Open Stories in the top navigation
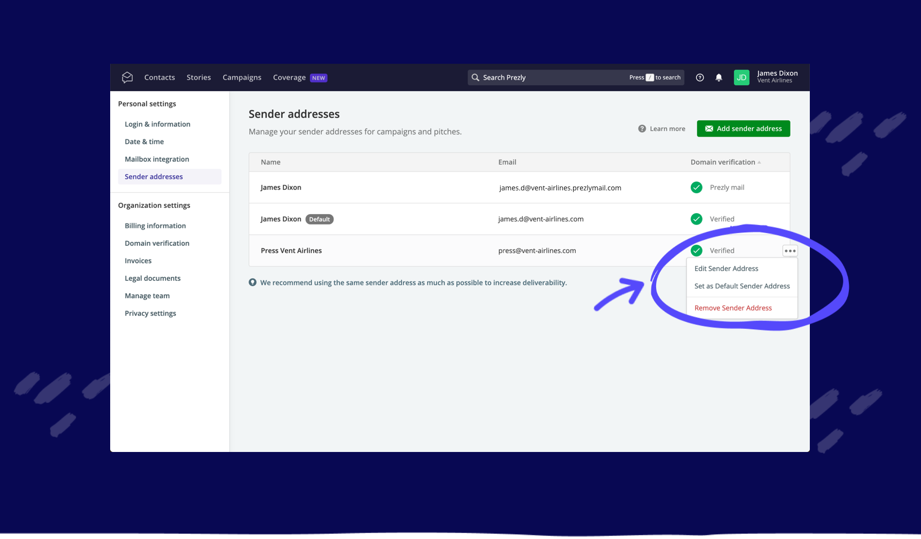 tap(199, 78)
